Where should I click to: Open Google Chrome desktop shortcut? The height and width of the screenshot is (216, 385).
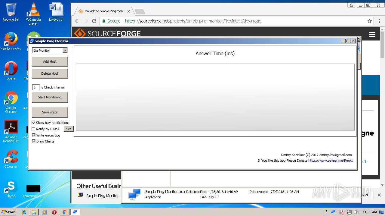pos(11,102)
